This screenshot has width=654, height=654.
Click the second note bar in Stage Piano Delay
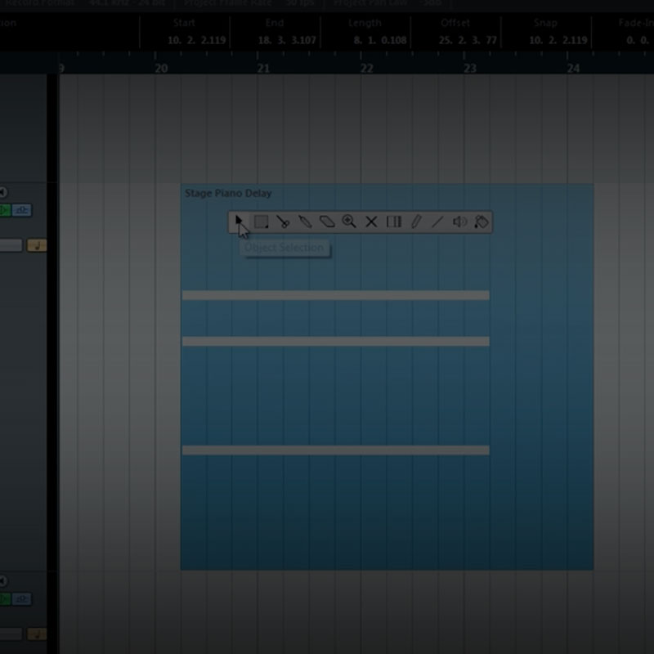(x=336, y=342)
